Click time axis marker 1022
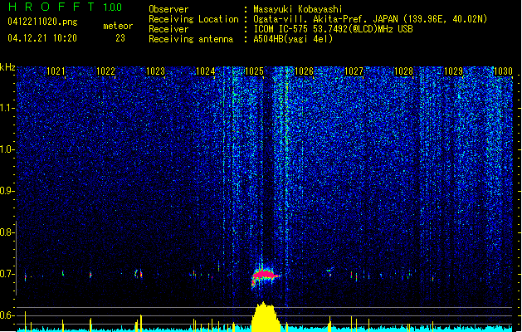The image size is (522, 332). click(105, 71)
